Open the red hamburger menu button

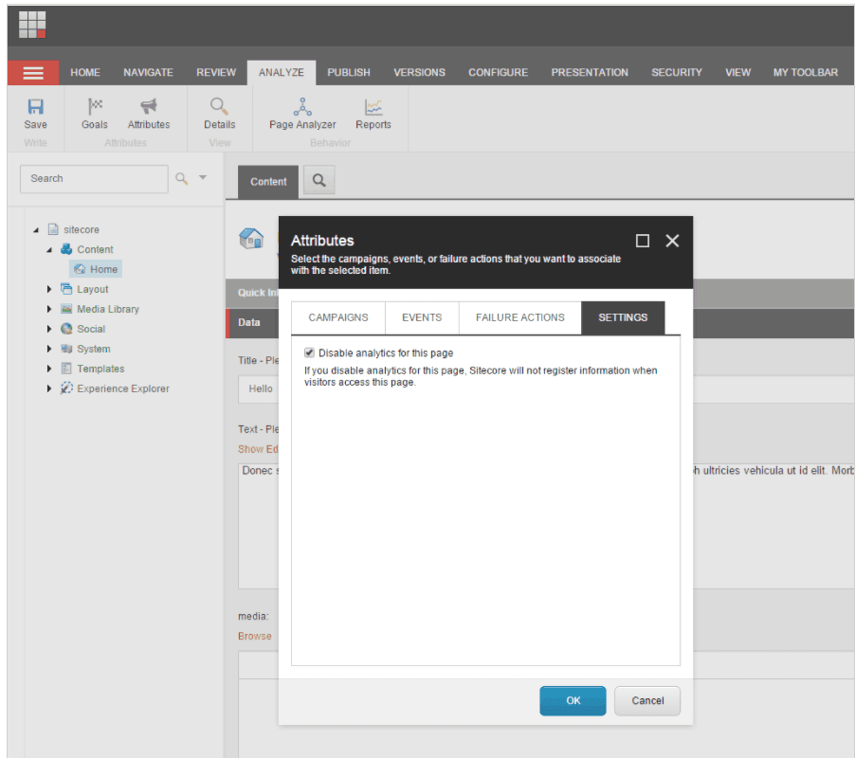point(33,73)
